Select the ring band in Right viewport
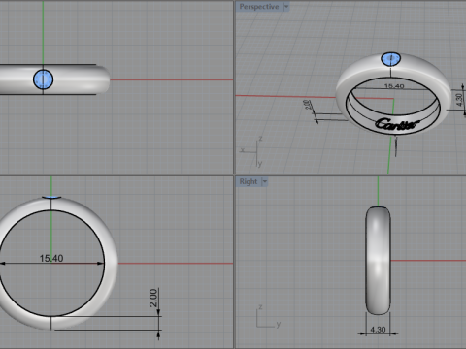466x349 pixels. point(378,261)
